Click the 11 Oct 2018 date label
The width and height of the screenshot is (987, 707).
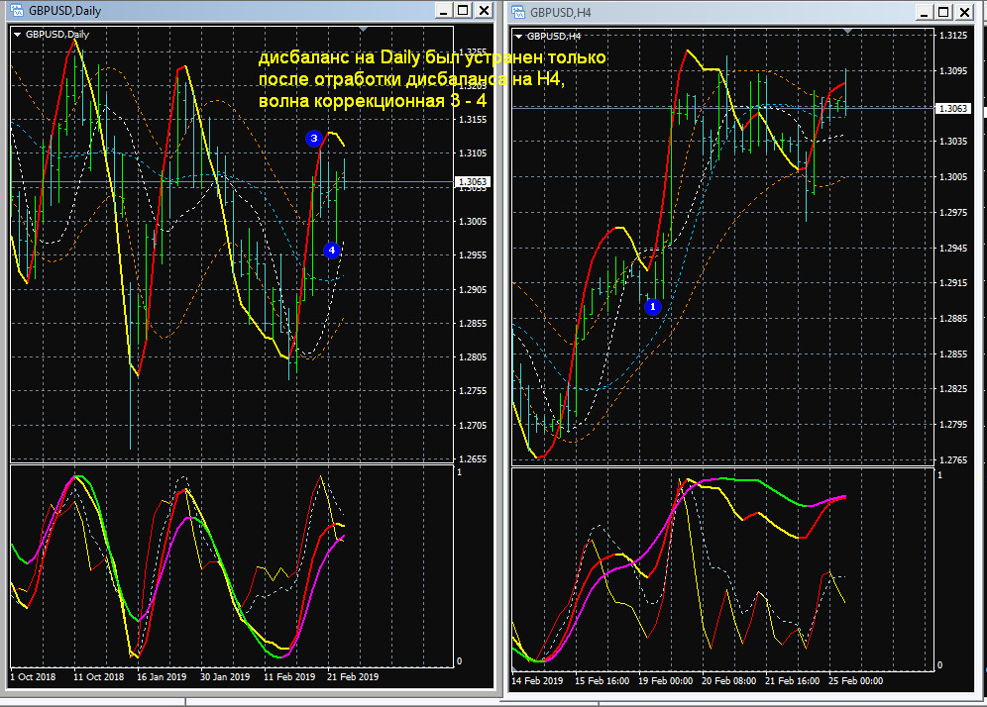(x=98, y=677)
